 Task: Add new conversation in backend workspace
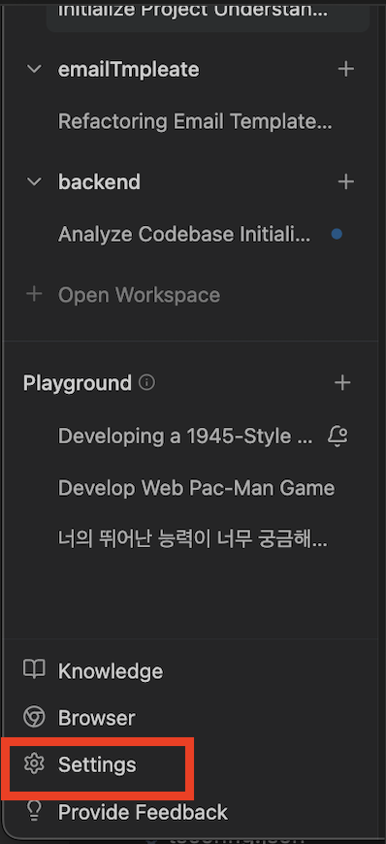pyautogui.click(x=345, y=182)
